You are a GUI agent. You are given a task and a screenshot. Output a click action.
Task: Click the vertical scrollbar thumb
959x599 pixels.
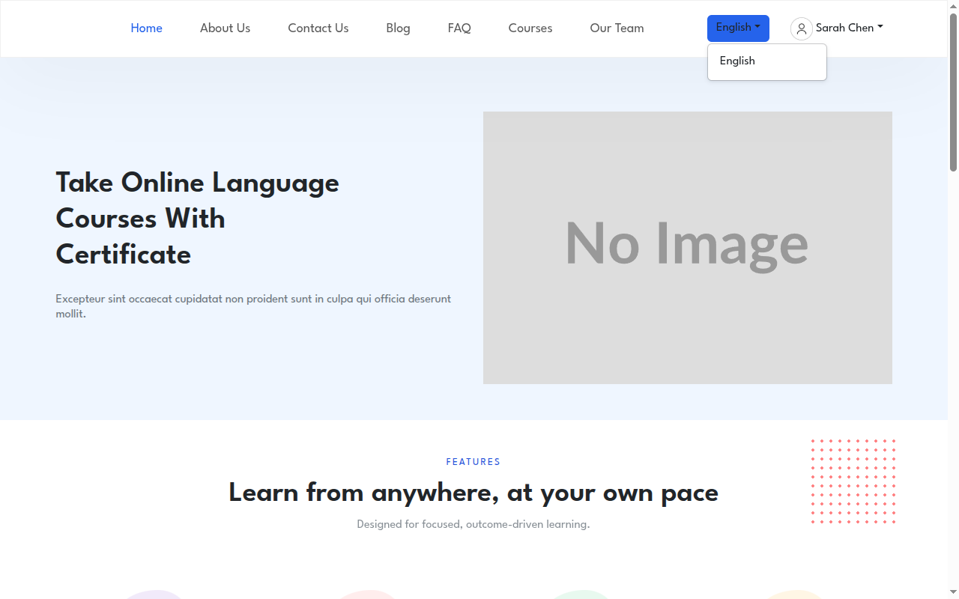tap(953, 91)
